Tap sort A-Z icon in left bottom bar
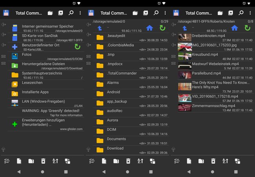255x177 pixels. point(55,161)
